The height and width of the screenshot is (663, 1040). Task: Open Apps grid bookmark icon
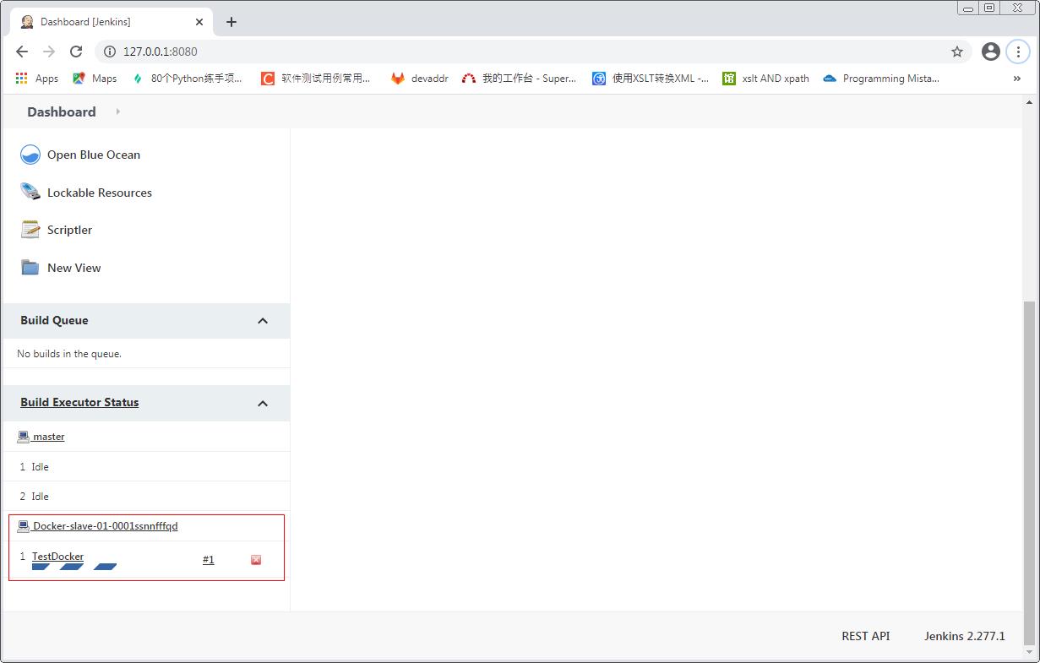tap(22, 79)
